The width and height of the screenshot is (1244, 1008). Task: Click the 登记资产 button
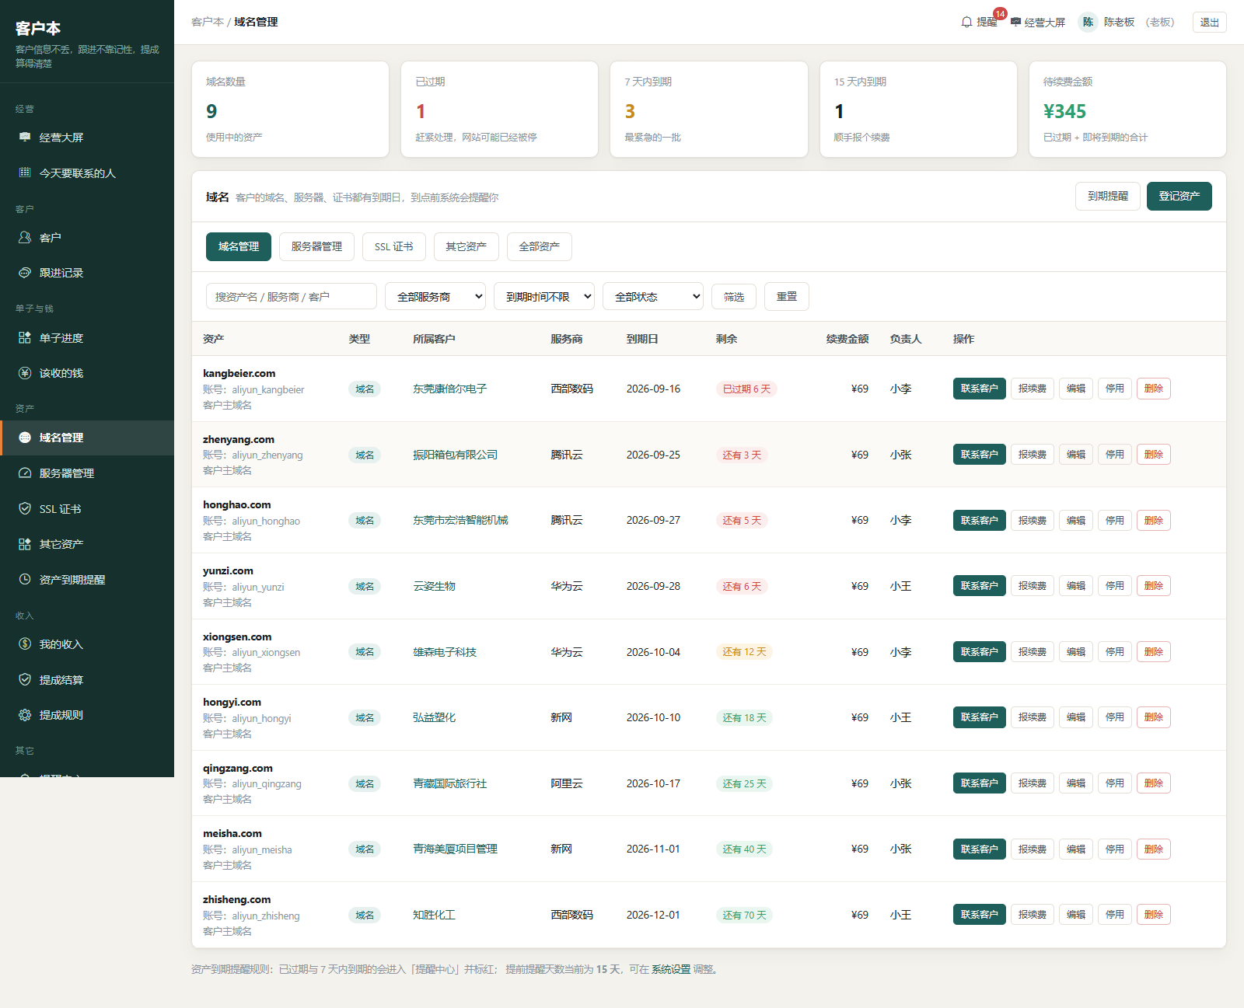[1179, 196]
